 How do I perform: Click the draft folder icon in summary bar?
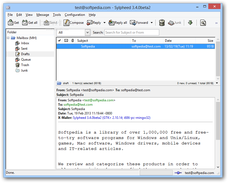[x=59, y=83]
